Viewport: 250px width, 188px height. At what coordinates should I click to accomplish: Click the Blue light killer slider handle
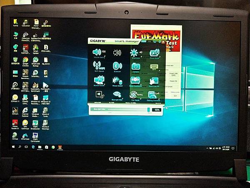(148, 109)
